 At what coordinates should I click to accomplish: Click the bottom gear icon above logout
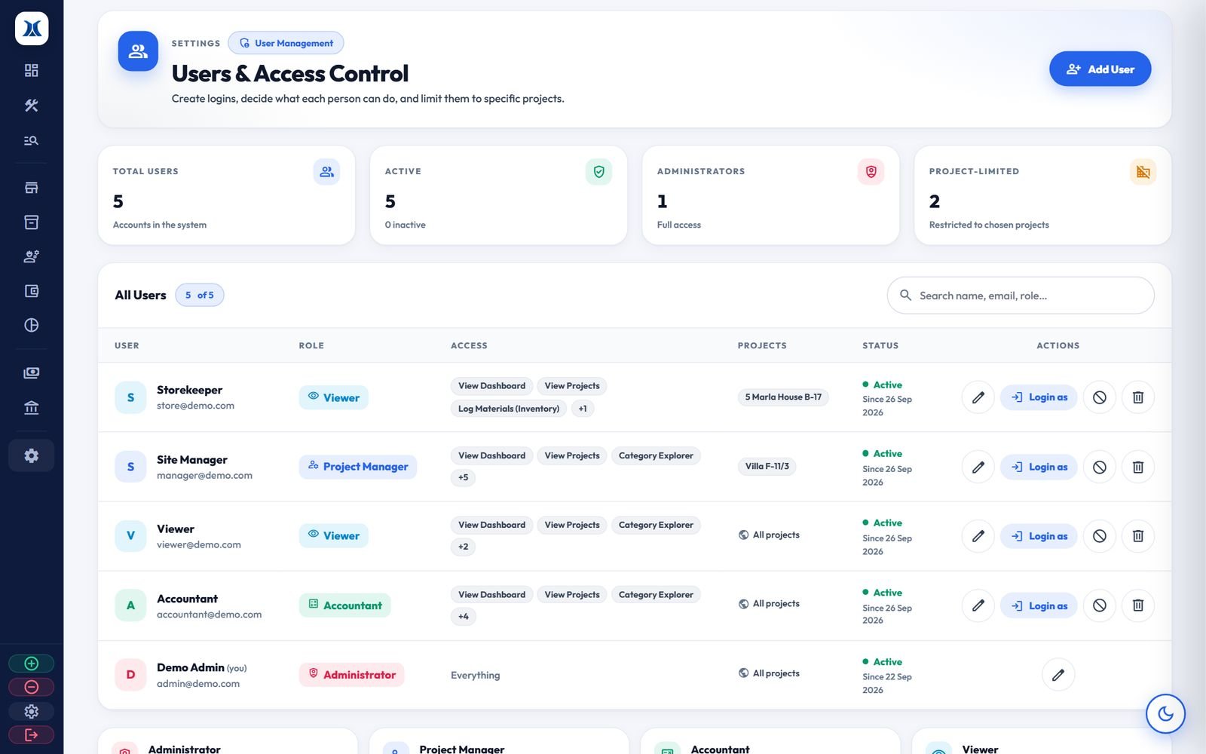pyautogui.click(x=31, y=711)
